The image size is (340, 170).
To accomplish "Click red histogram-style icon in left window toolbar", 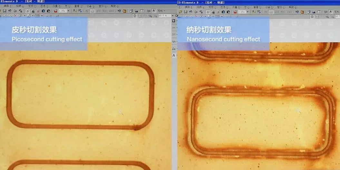I will point(55,11).
